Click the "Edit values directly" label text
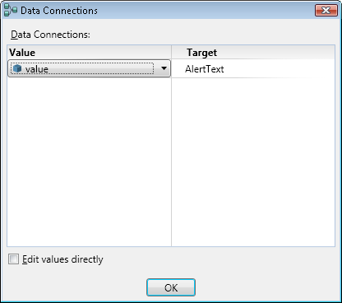The width and height of the screenshot is (342, 303). [x=62, y=259]
